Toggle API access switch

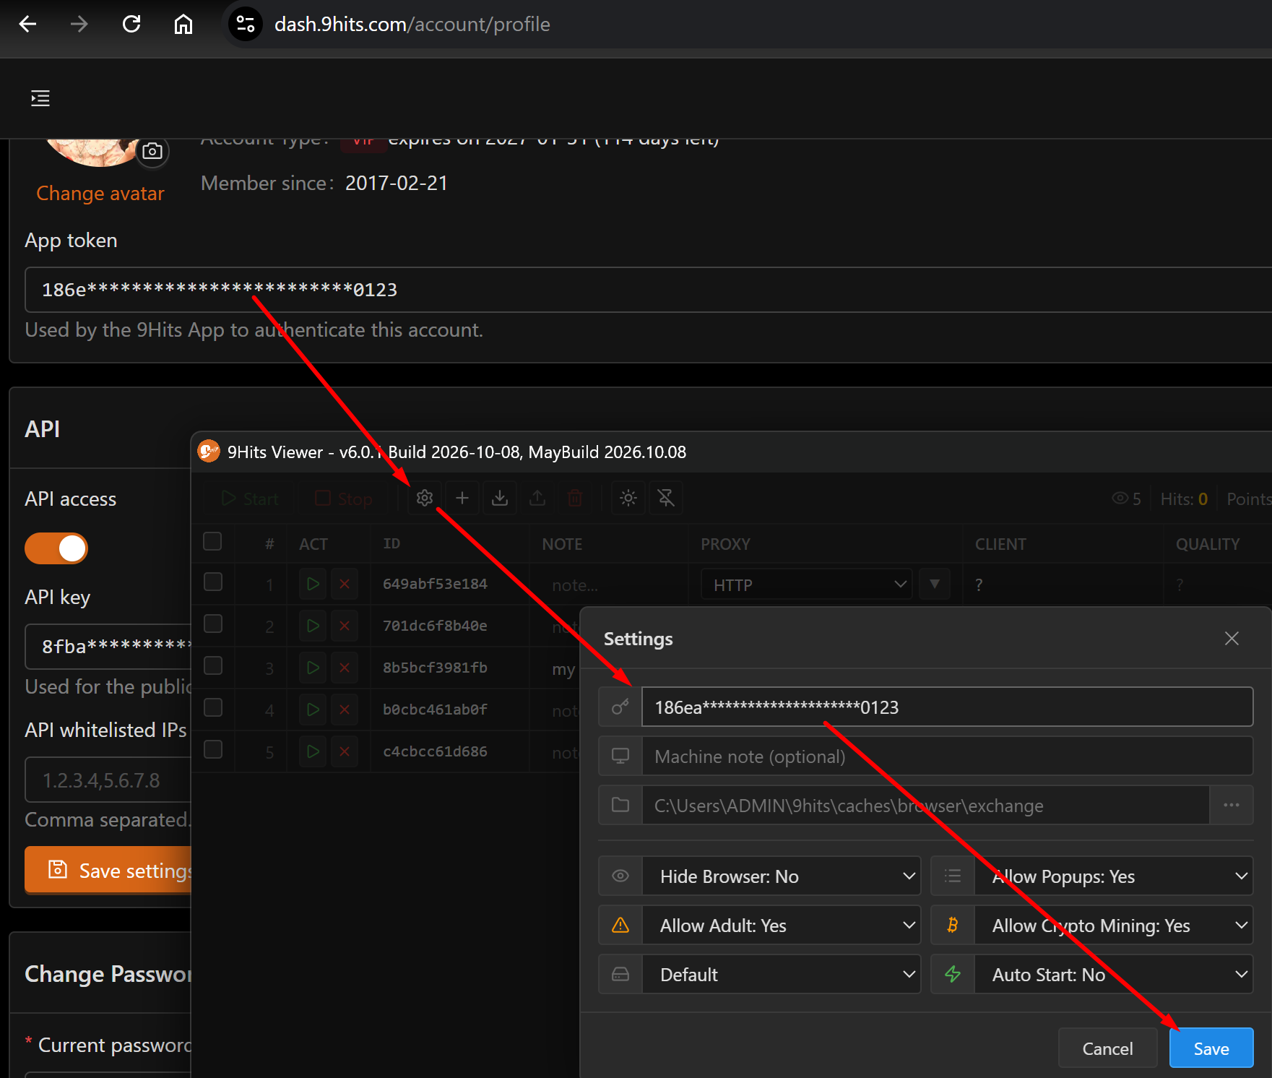pos(56,548)
